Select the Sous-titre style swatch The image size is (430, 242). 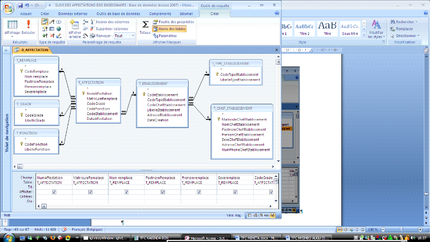point(350,28)
